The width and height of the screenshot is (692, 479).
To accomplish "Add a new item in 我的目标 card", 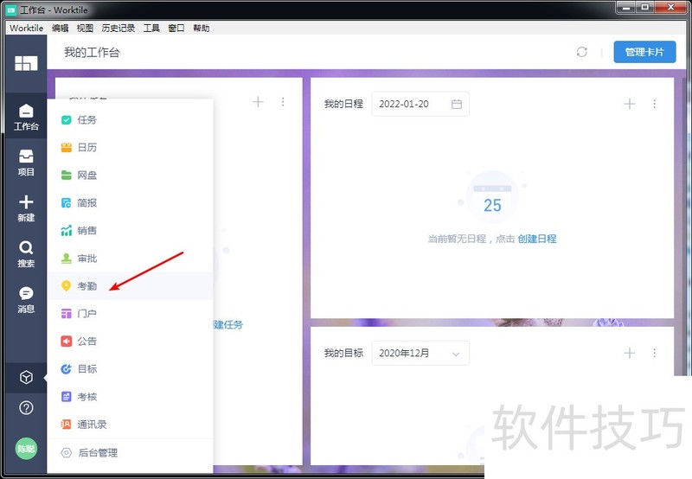I will tap(630, 353).
